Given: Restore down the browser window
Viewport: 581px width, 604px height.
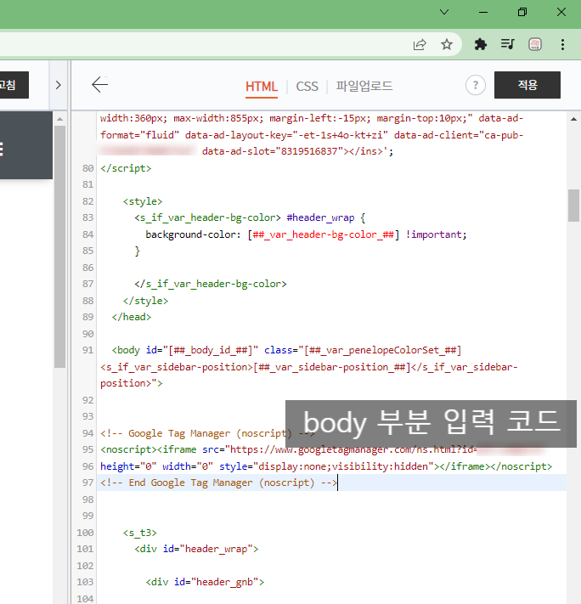Looking at the screenshot, I should (522, 12).
